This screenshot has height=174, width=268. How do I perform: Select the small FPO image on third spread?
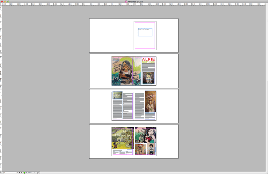coord(117,95)
